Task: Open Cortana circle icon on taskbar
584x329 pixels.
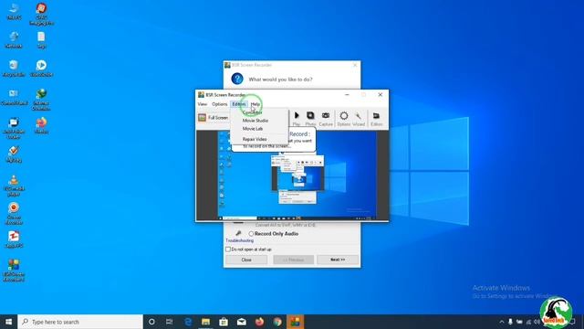Action: (x=151, y=322)
